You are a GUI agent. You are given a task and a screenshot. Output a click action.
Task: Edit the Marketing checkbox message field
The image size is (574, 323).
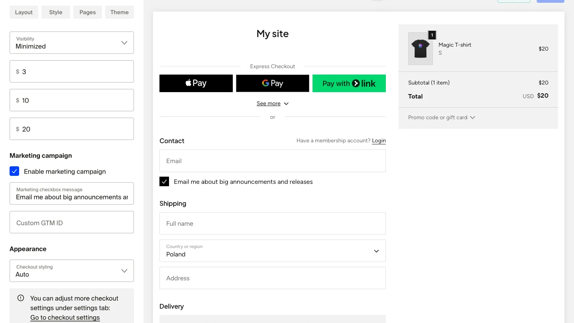pyautogui.click(x=72, y=193)
